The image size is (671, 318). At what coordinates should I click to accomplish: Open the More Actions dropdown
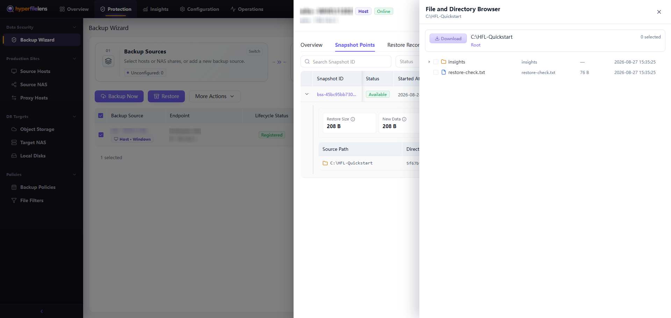point(215,96)
